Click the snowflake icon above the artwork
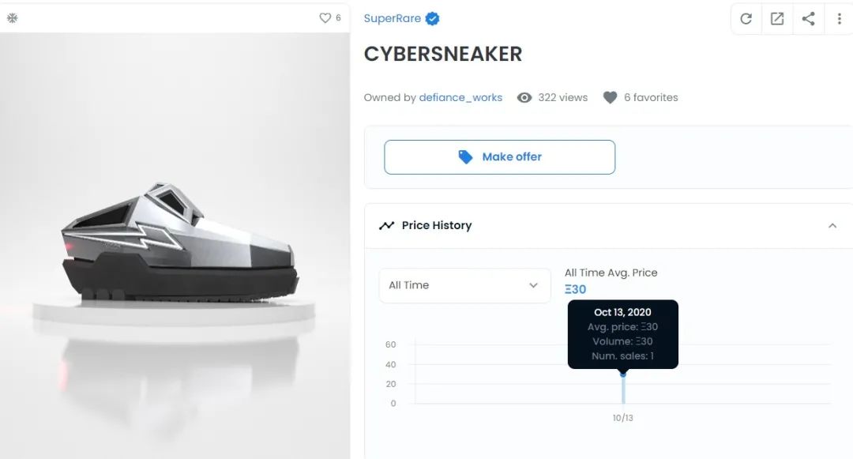This screenshot has width=853, height=459. click(12, 17)
